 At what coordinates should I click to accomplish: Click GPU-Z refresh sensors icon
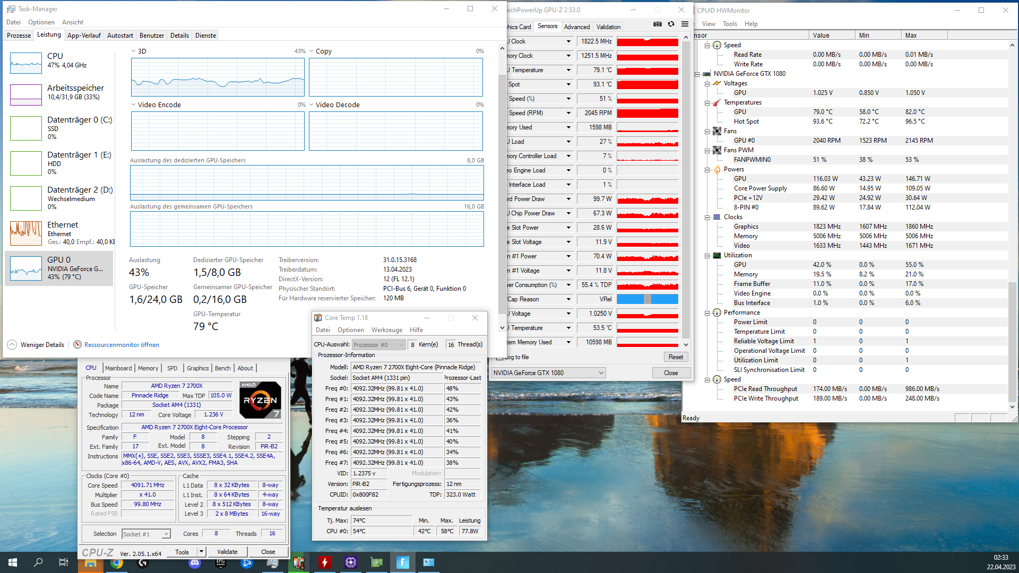[671, 24]
